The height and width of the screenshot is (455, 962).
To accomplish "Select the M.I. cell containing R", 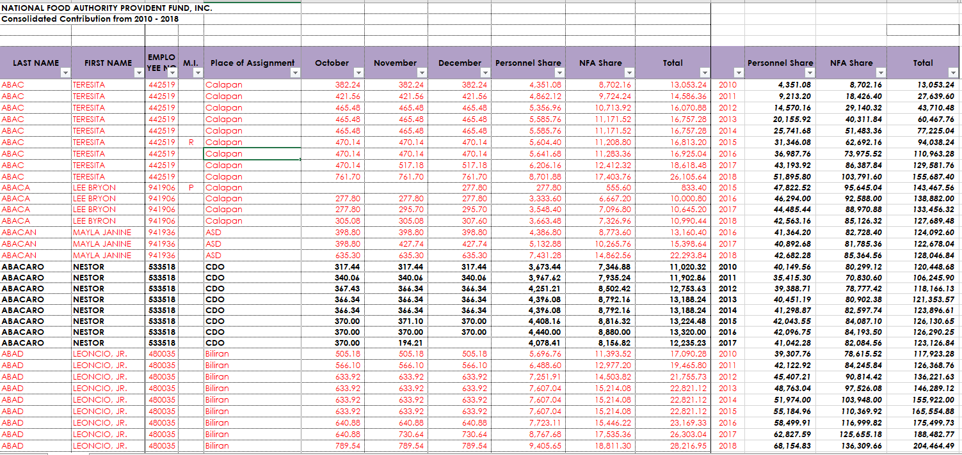I will (x=191, y=142).
